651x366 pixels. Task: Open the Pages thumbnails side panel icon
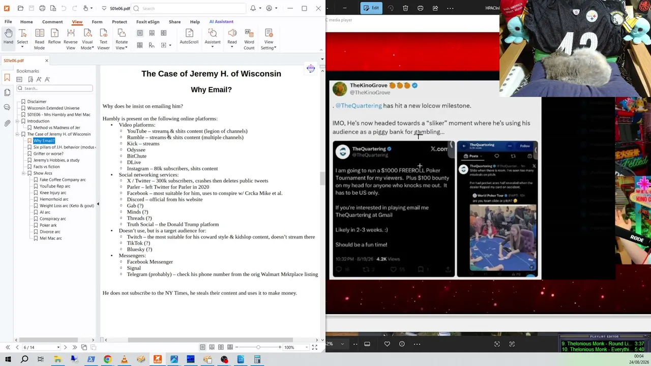point(7,92)
